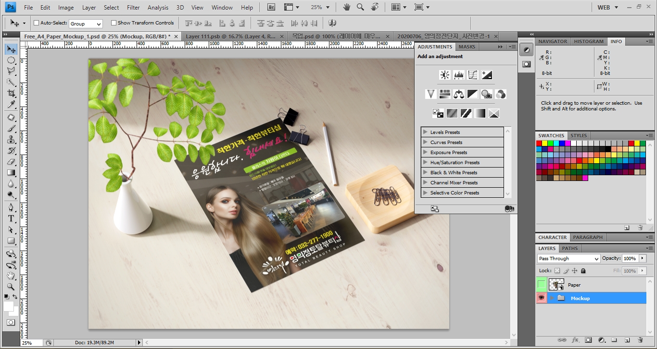This screenshot has width=657, height=349.
Task: Enable Show Transform Controls checkbox
Action: pos(114,23)
